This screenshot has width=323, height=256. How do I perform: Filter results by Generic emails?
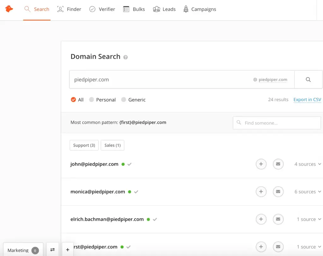coord(124,99)
